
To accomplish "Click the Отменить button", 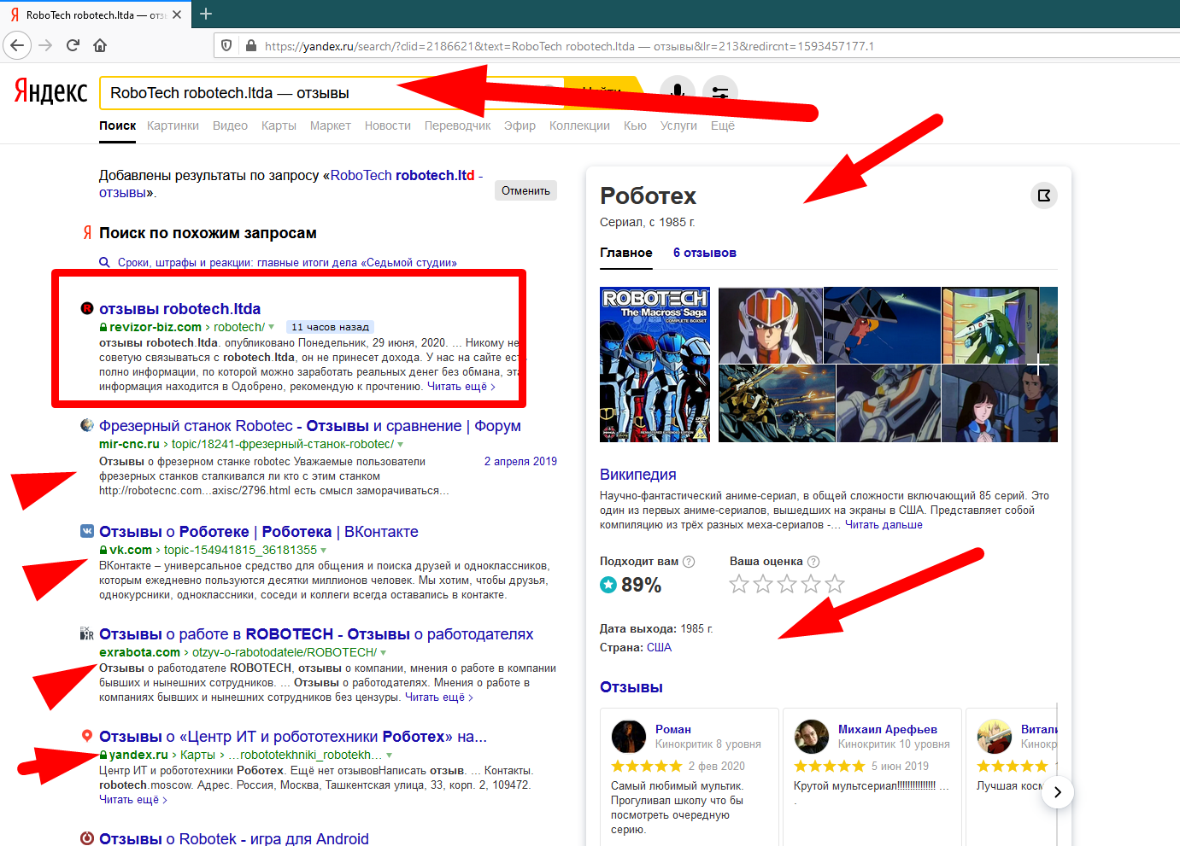I will tap(525, 190).
